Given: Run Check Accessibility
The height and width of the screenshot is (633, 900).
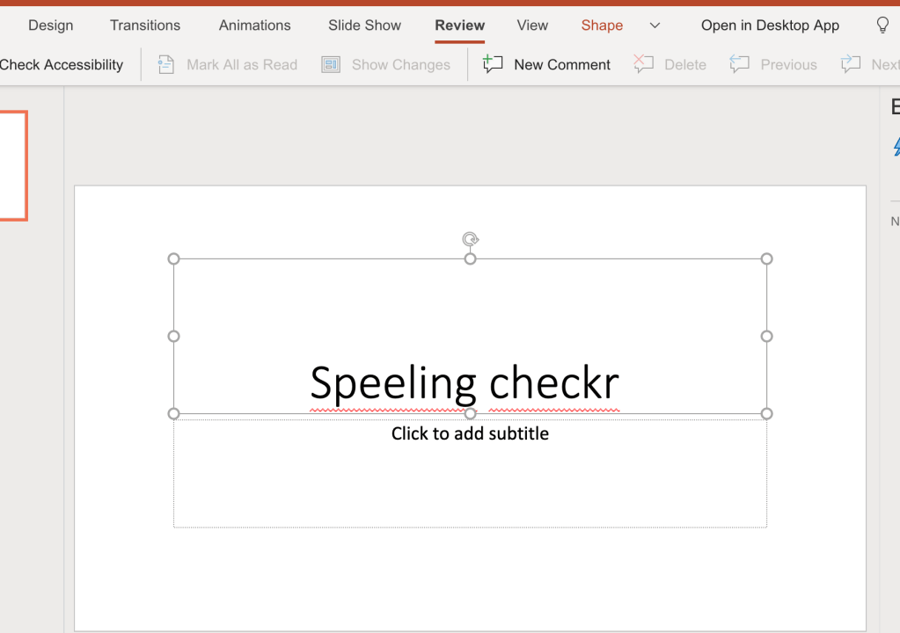Looking at the screenshot, I should (x=62, y=64).
